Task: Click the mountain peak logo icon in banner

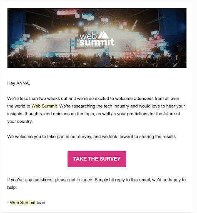Action: [x=103, y=35]
